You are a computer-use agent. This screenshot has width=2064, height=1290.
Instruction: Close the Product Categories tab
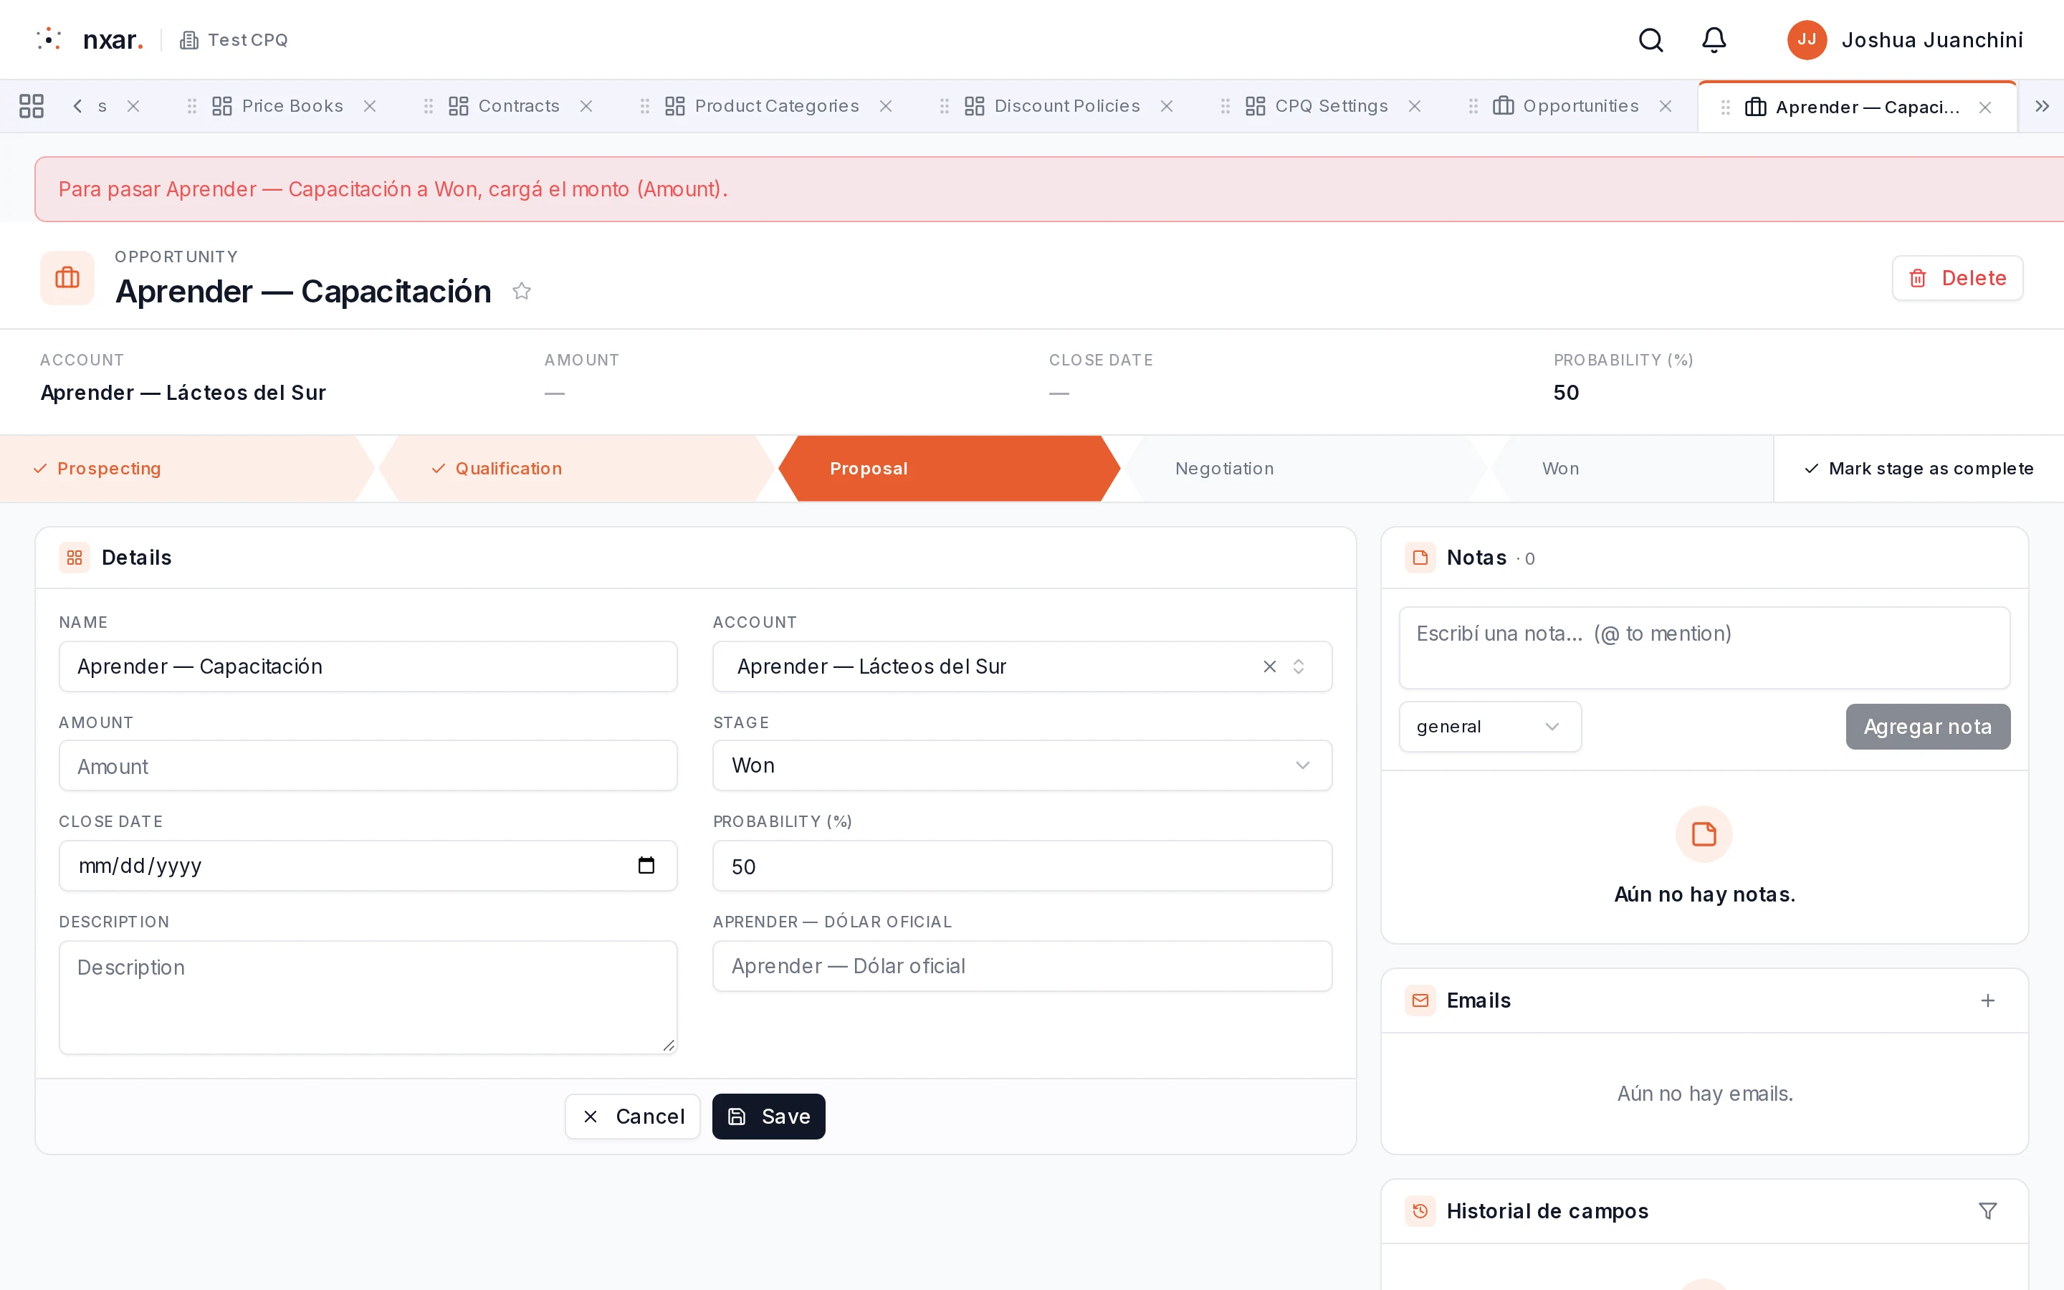pyautogui.click(x=886, y=106)
